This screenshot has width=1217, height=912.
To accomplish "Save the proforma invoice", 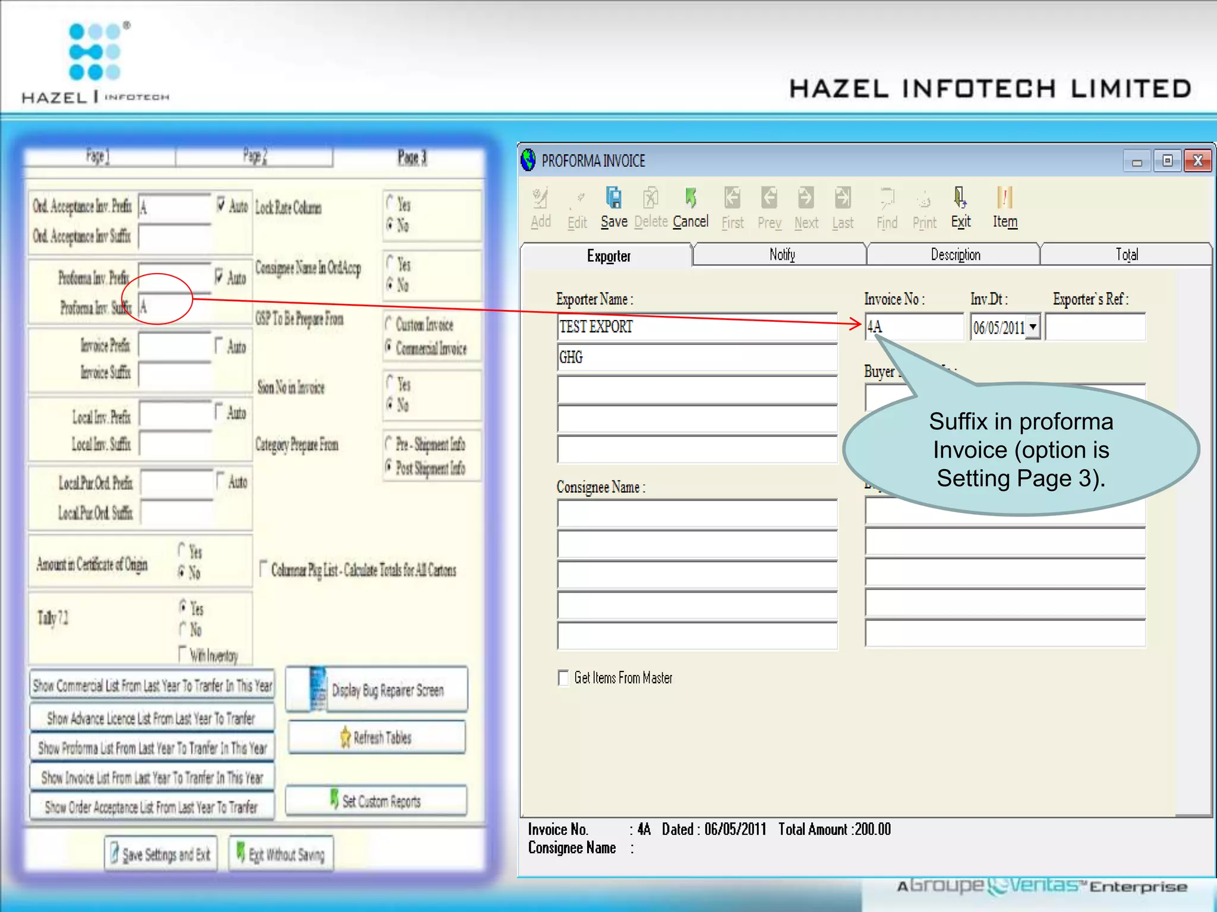I will [614, 208].
